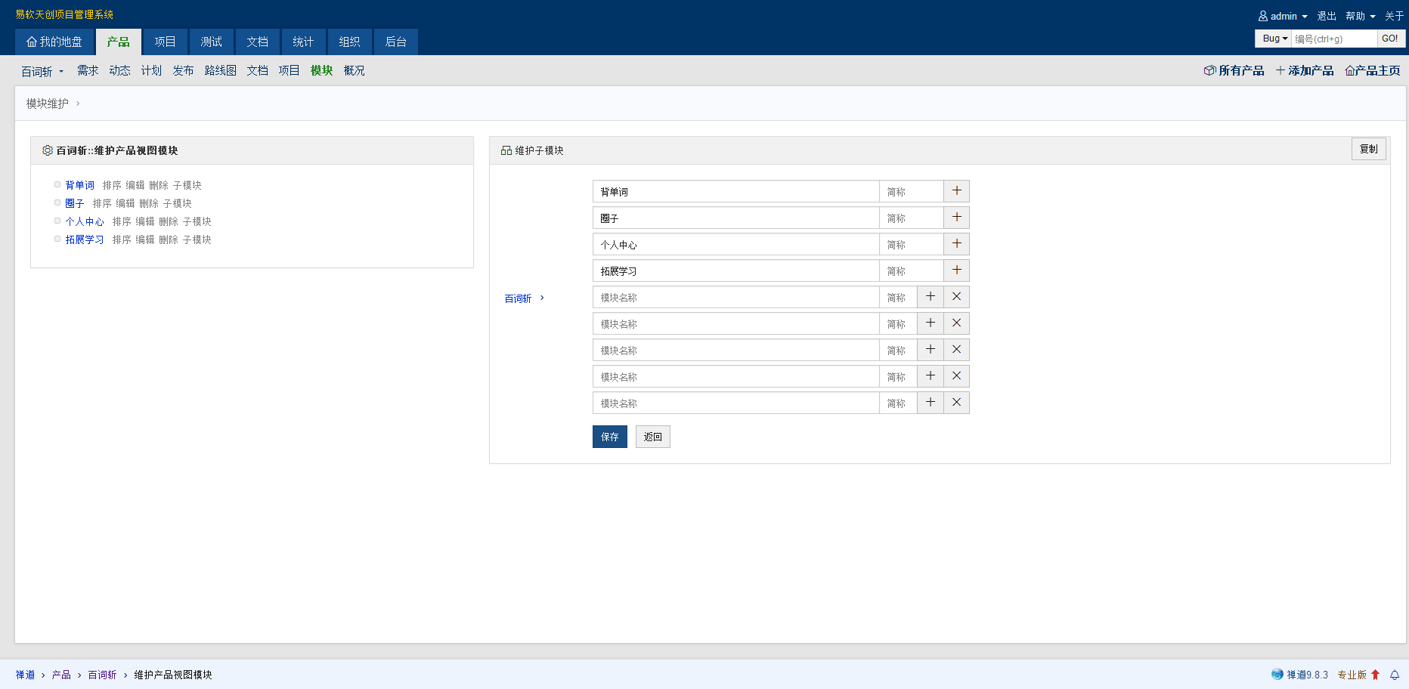
Task: Remove last empty 模块名称 row
Action: [956, 403]
